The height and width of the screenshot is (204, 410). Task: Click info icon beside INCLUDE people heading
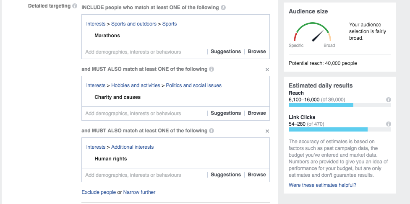223,8
